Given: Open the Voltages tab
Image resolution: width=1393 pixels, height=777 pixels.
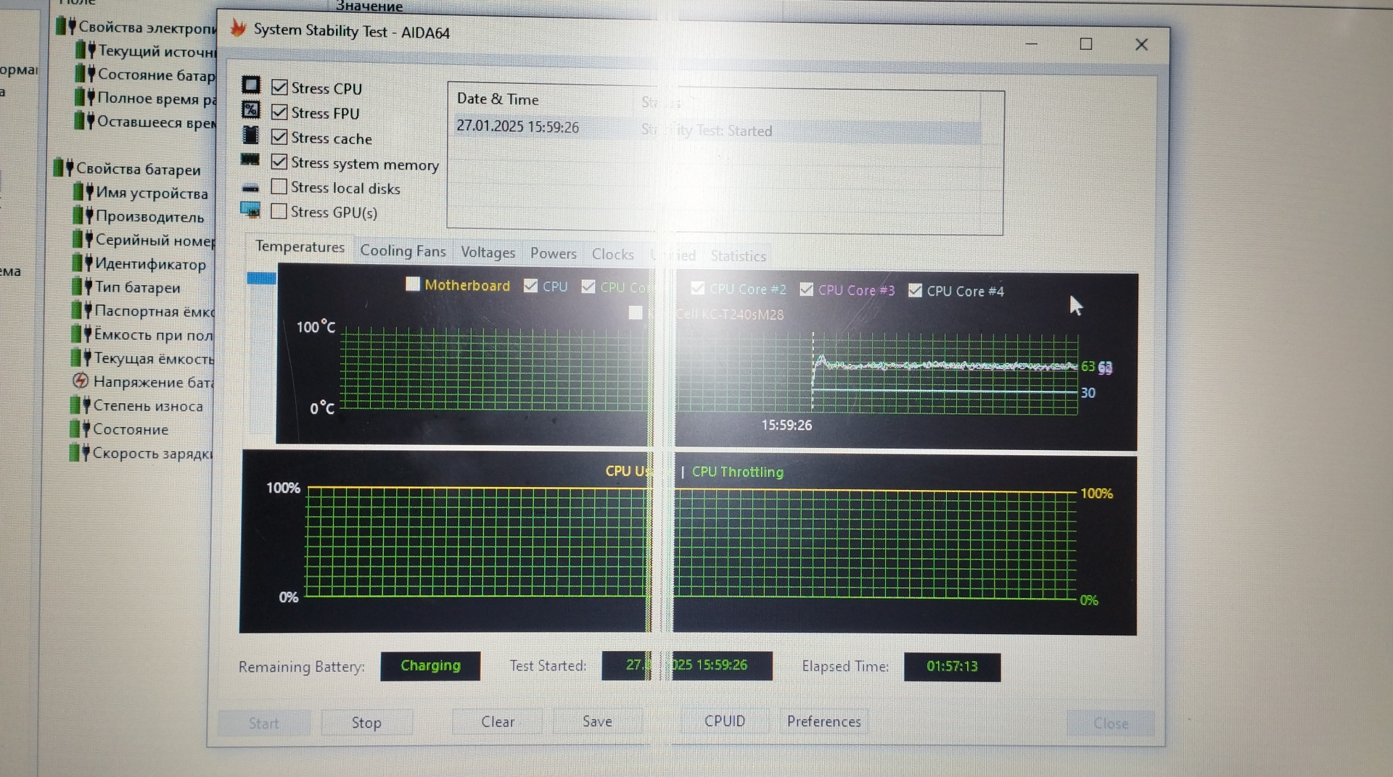Looking at the screenshot, I should (488, 252).
